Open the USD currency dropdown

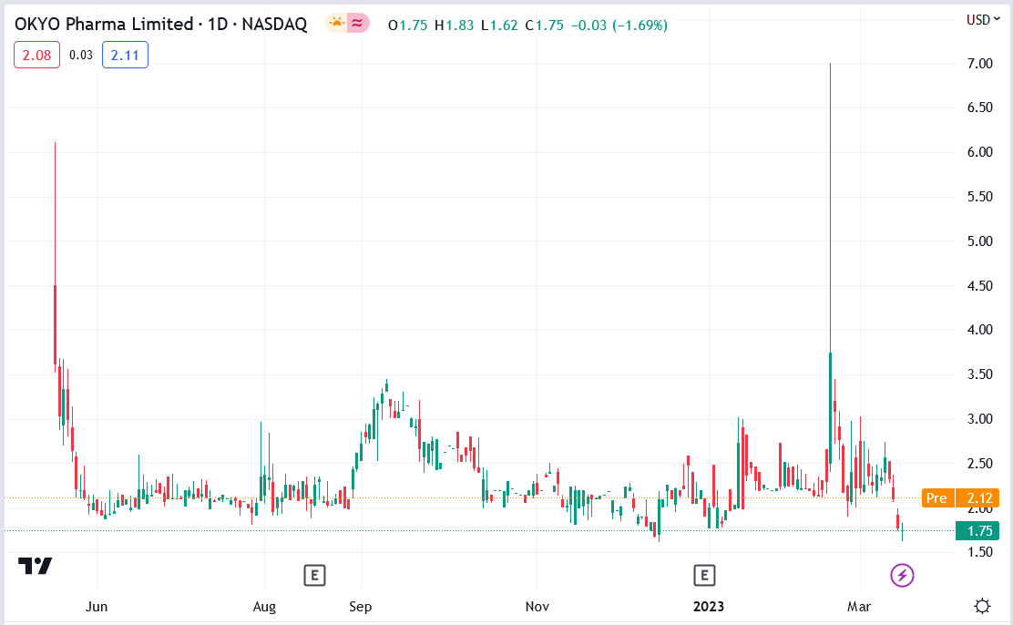tap(983, 20)
